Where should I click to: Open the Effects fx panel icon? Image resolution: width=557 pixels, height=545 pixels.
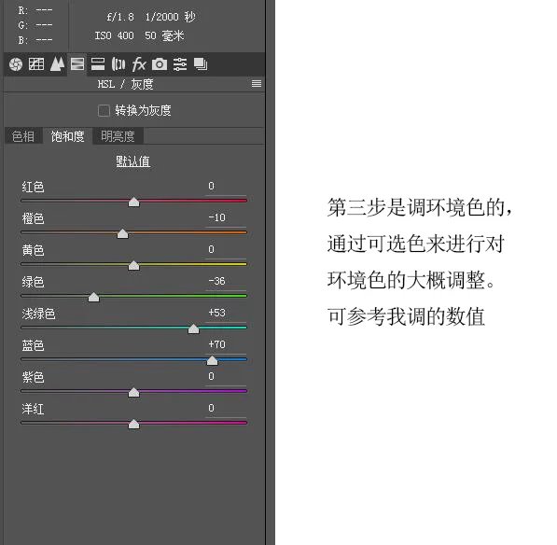tap(138, 64)
